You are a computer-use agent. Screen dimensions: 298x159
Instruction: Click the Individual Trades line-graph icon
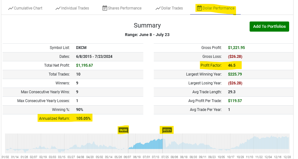click(58, 8)
